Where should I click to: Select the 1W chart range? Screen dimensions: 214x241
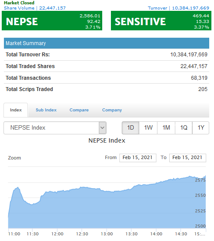[148, 128]
